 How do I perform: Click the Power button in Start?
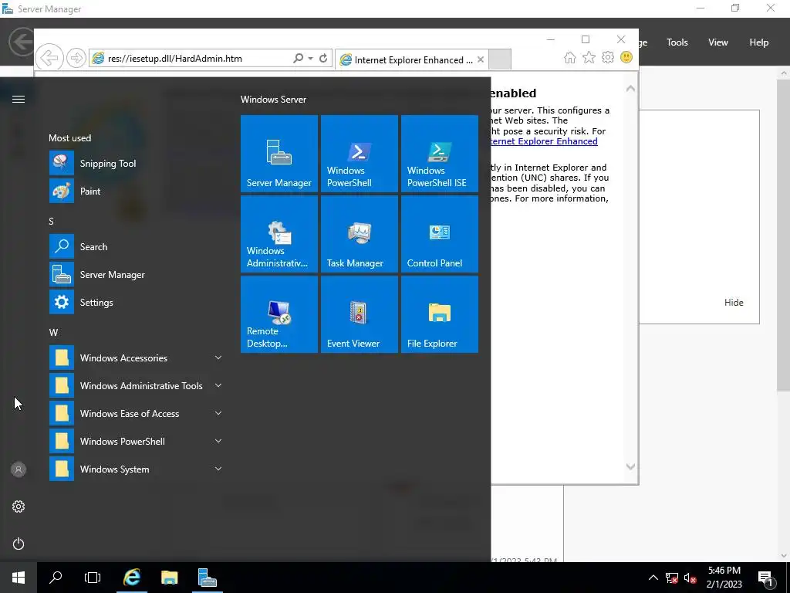tap(19, 544)
